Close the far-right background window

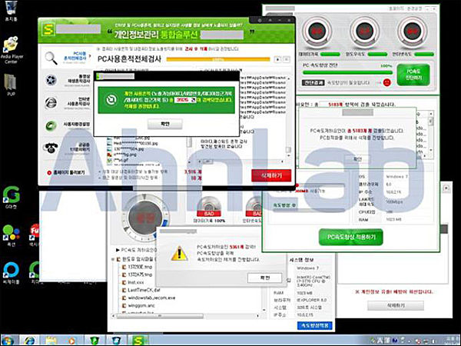pyautogui.click(x=446, y=188)
